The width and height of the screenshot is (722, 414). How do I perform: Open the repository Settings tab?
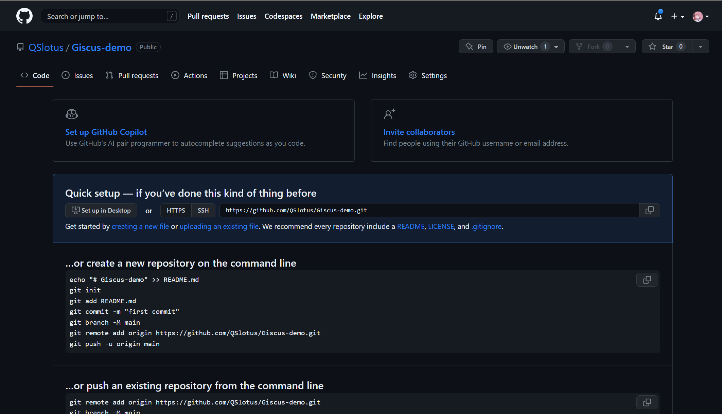click(428, 75)
